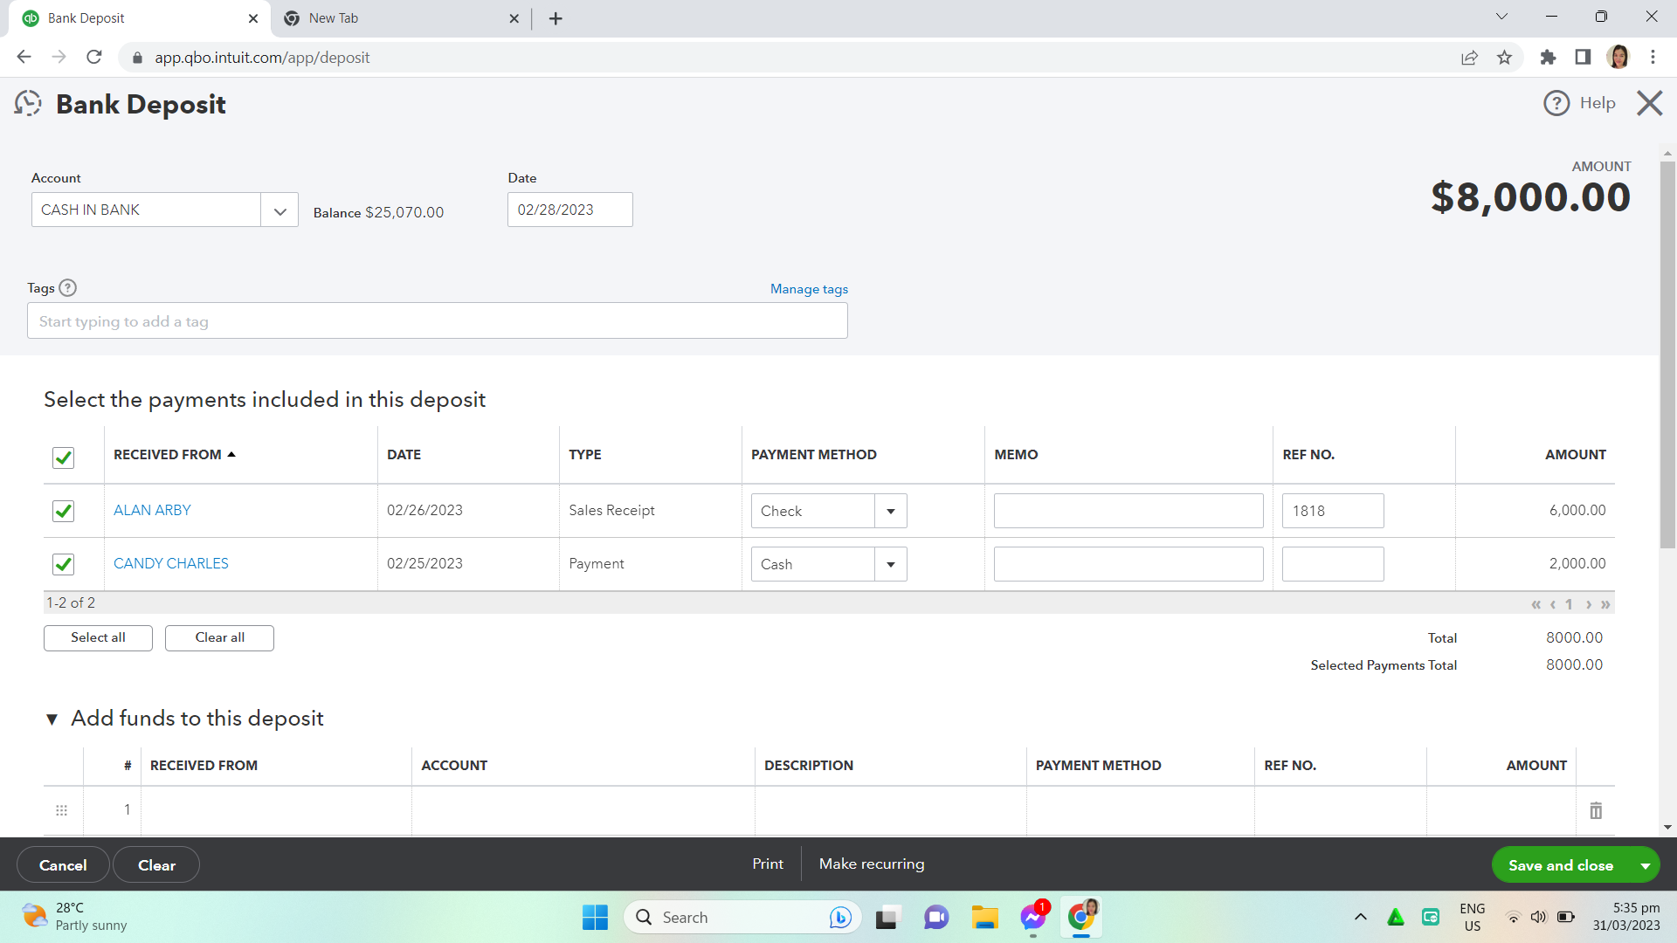Show hidden system tray icons
Viewport: 1677px width, 943px height.
coord(1360,917)
